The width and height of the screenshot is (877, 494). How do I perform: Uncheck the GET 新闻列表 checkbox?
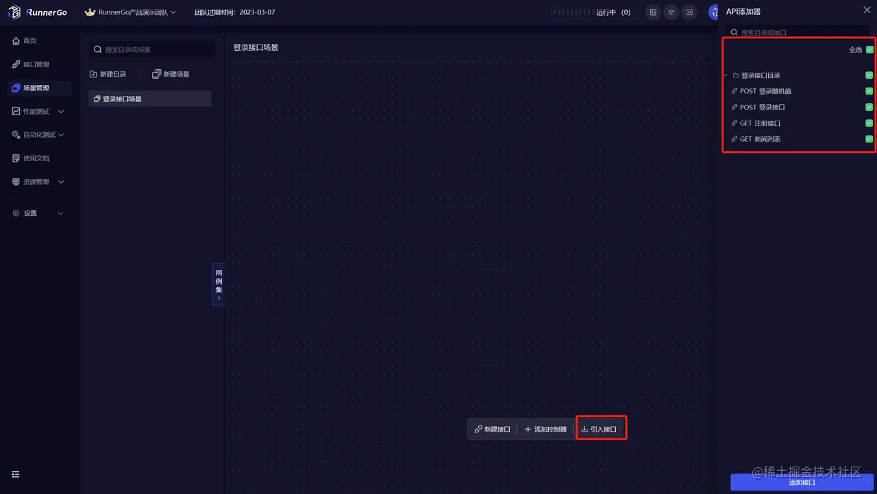pos(869,139)
